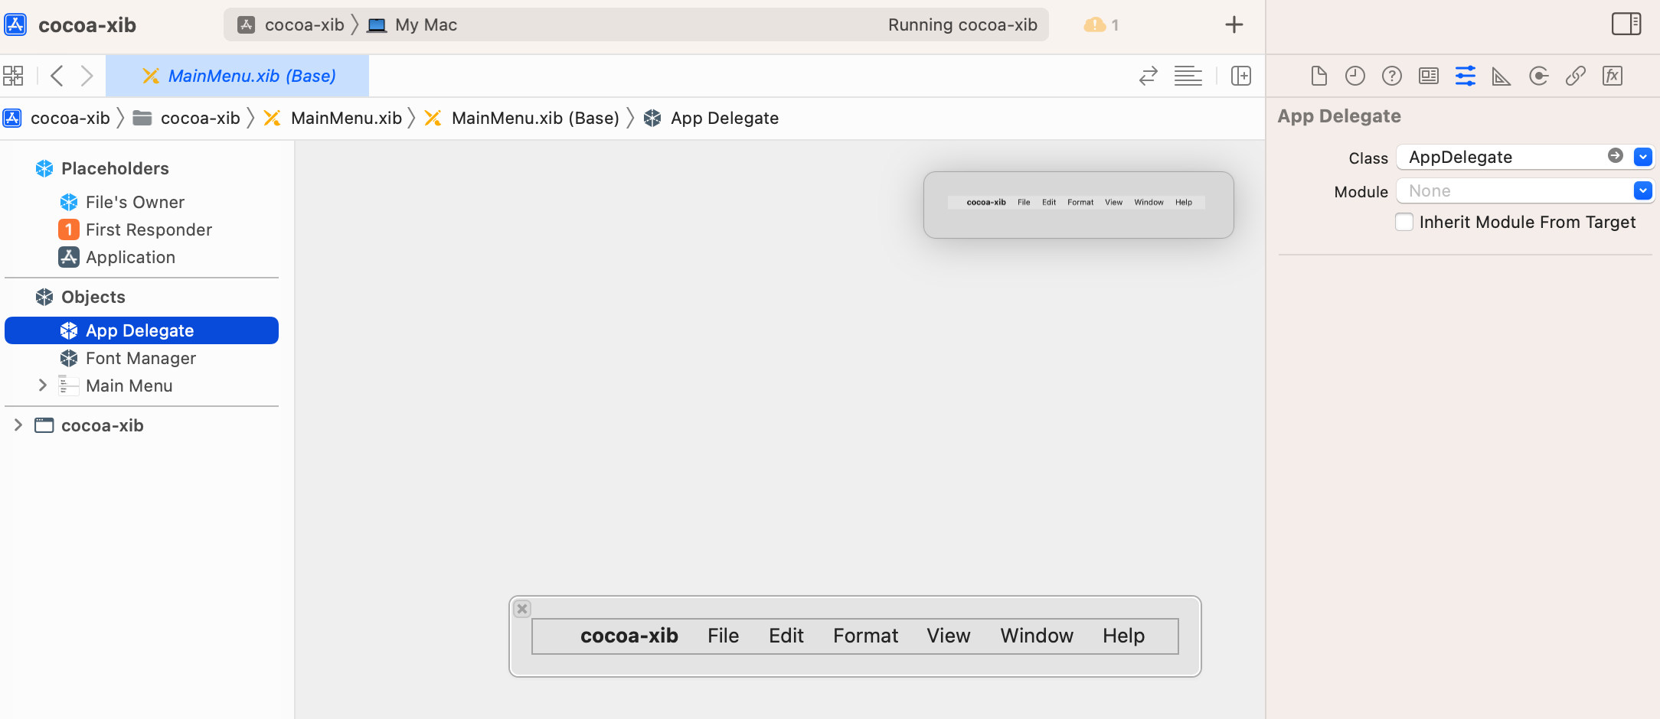Open the File menu in canvas
Viewport: 1660px width, 719px height.
[x=724, y=636]
